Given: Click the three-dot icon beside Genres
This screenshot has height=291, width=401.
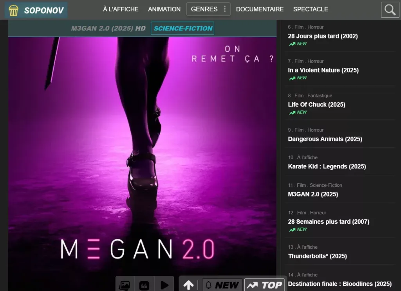Looking at the screenshot, I should [224, 9].
